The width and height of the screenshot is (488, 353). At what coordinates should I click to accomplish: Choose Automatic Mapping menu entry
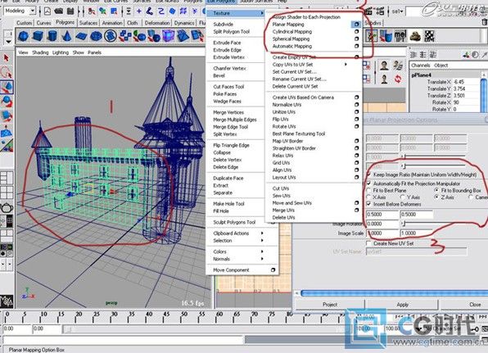pyautogui.click(x=292, y=46)
